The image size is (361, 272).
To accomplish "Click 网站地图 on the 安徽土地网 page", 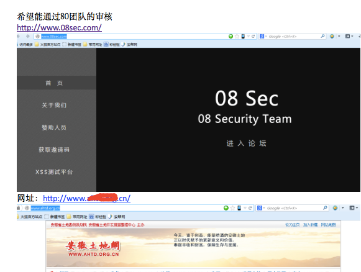I will (328, 225).
